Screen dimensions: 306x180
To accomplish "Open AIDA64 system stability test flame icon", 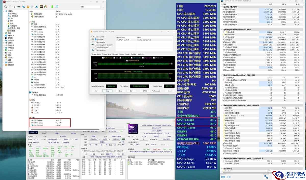I will 28,7.
